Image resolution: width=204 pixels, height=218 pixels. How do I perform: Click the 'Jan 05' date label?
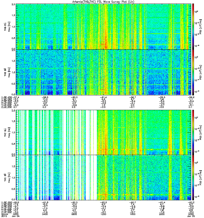point(191,216)
